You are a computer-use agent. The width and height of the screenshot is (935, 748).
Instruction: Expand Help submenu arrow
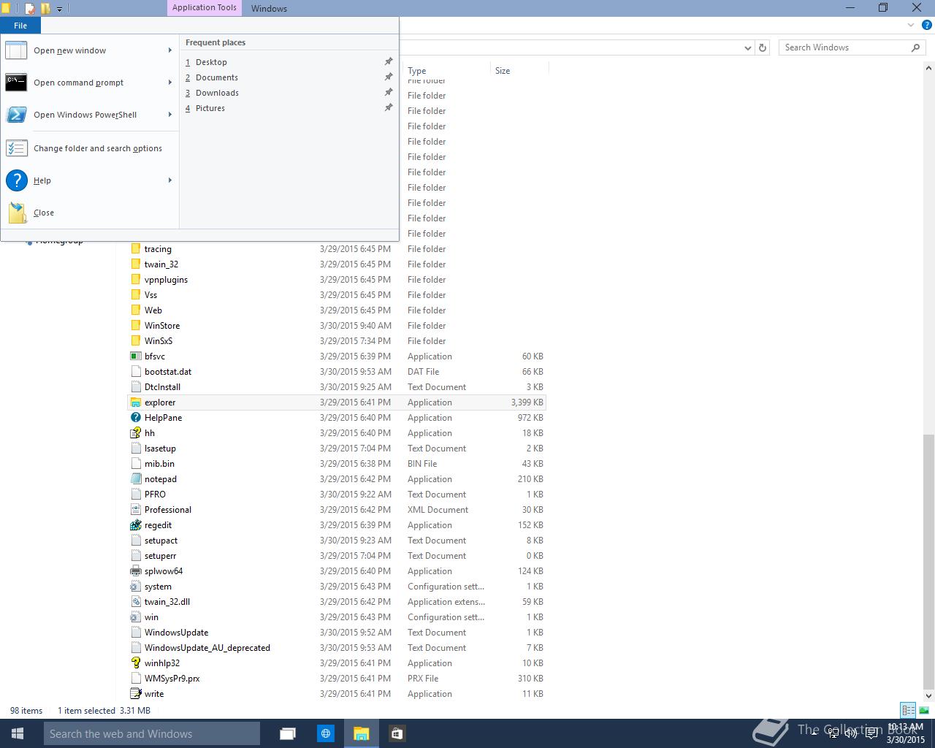pyautogui.click(x=169, y=180)
